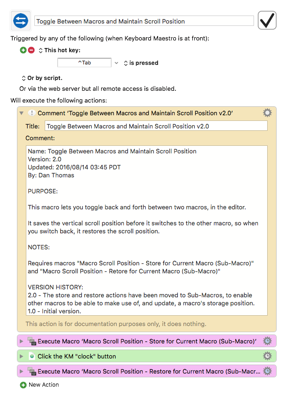Image resolution: width=286 pixels, height=398 pixels.
Task: Click the 'NOTES:' heading in comment
Action: (x=39, y=247)
